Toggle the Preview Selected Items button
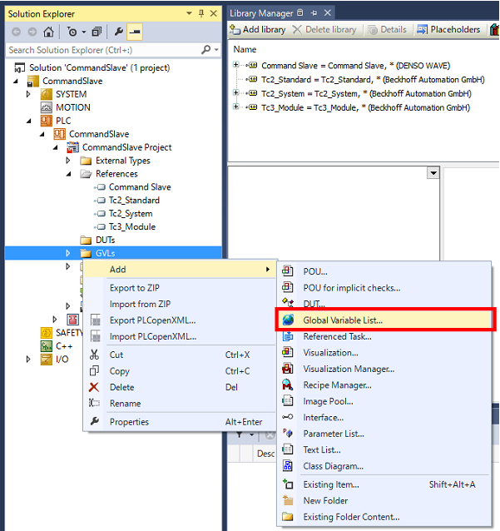The height and width of the screenshot is (531, 500). tap(136, 32)
